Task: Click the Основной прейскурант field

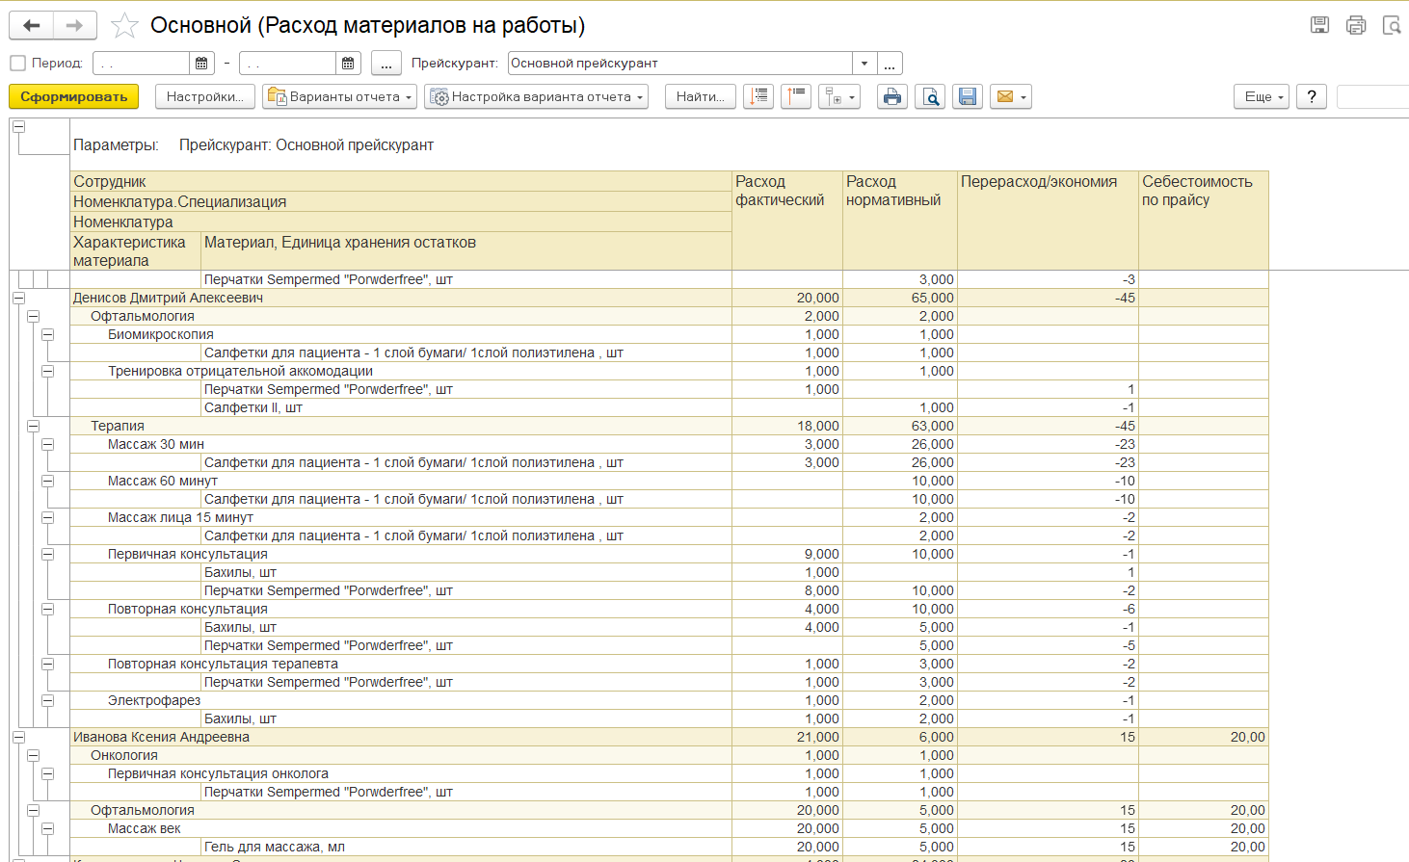Action: (680, 64)
